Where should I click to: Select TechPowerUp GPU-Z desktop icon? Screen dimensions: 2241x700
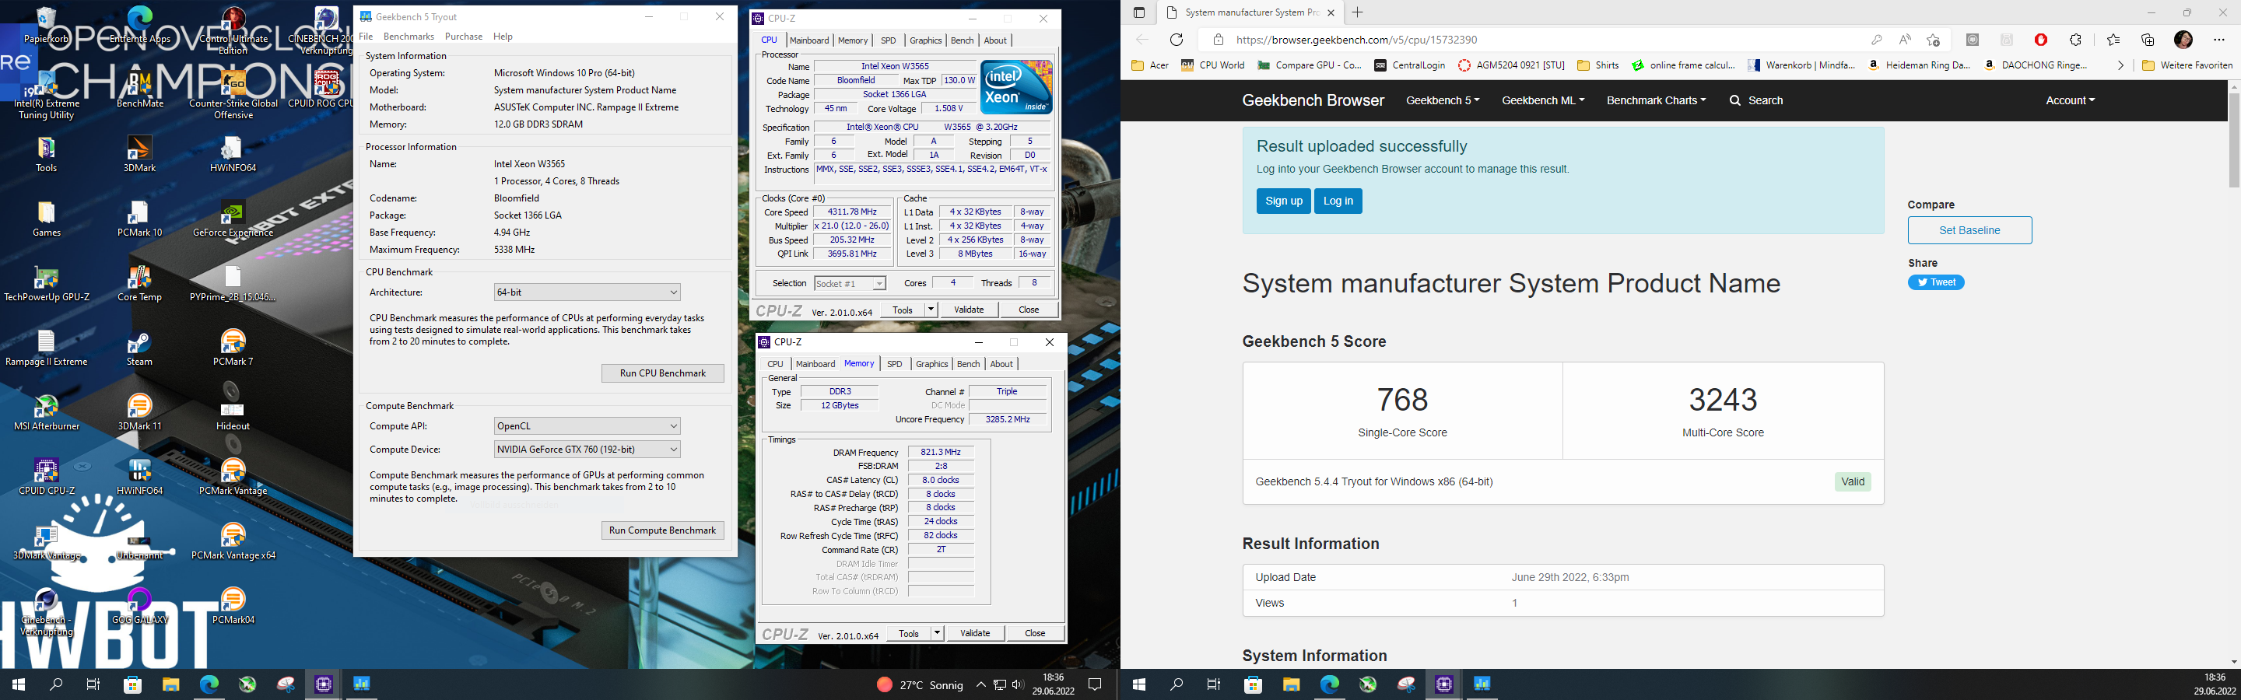click(x=46, y=283)
